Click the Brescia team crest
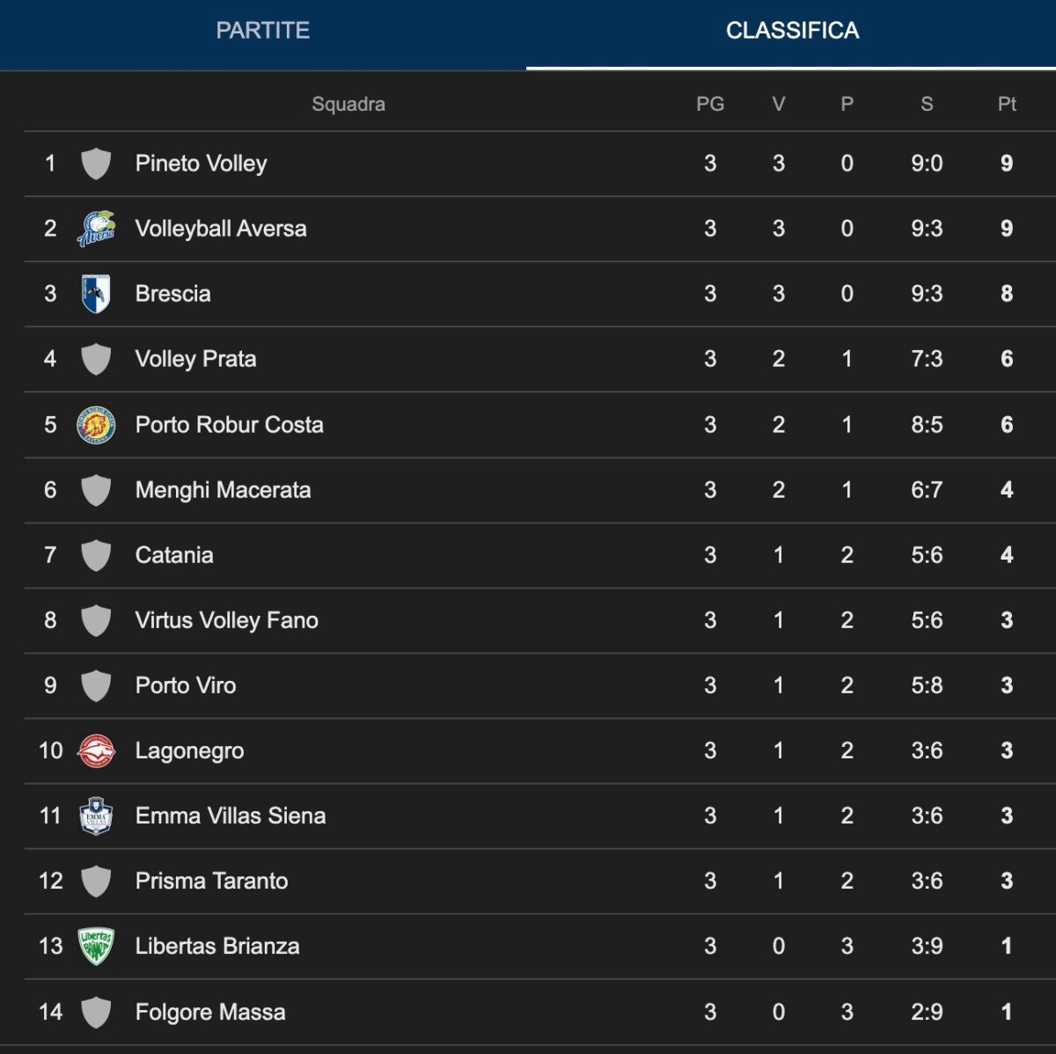The image size is (1056, 1054). [97, 294]
